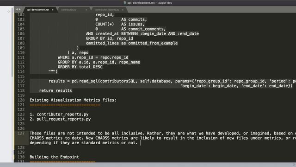Click line number 127 in gutter
This screenshot has width=296, height=167.
pyautogui.click(x=21, y=133)
